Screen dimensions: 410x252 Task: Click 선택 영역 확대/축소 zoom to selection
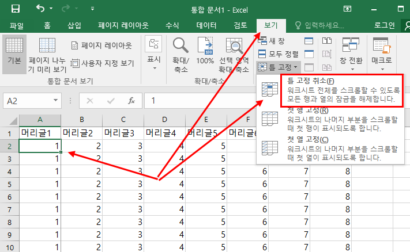(234, 55)
